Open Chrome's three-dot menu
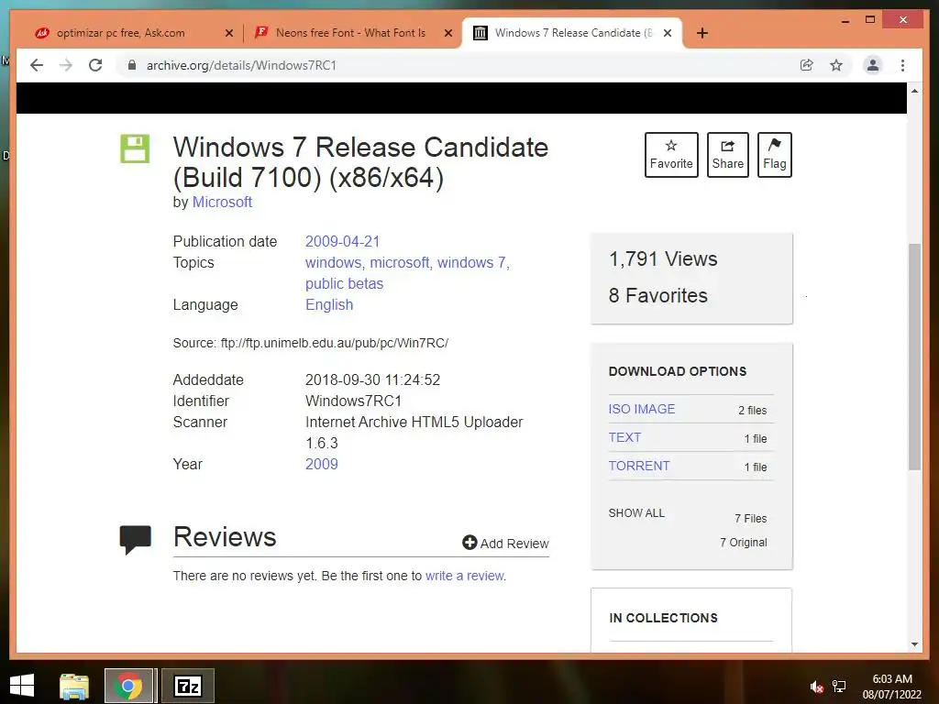939x704 pixels. click(902, 65)
